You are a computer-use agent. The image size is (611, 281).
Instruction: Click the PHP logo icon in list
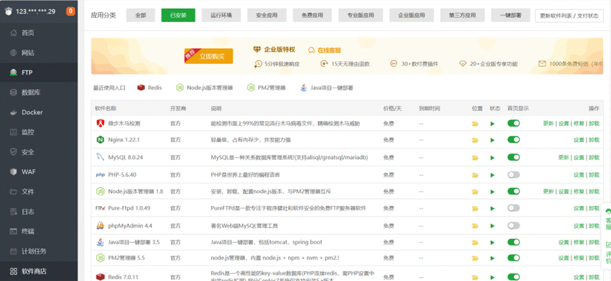100,175
